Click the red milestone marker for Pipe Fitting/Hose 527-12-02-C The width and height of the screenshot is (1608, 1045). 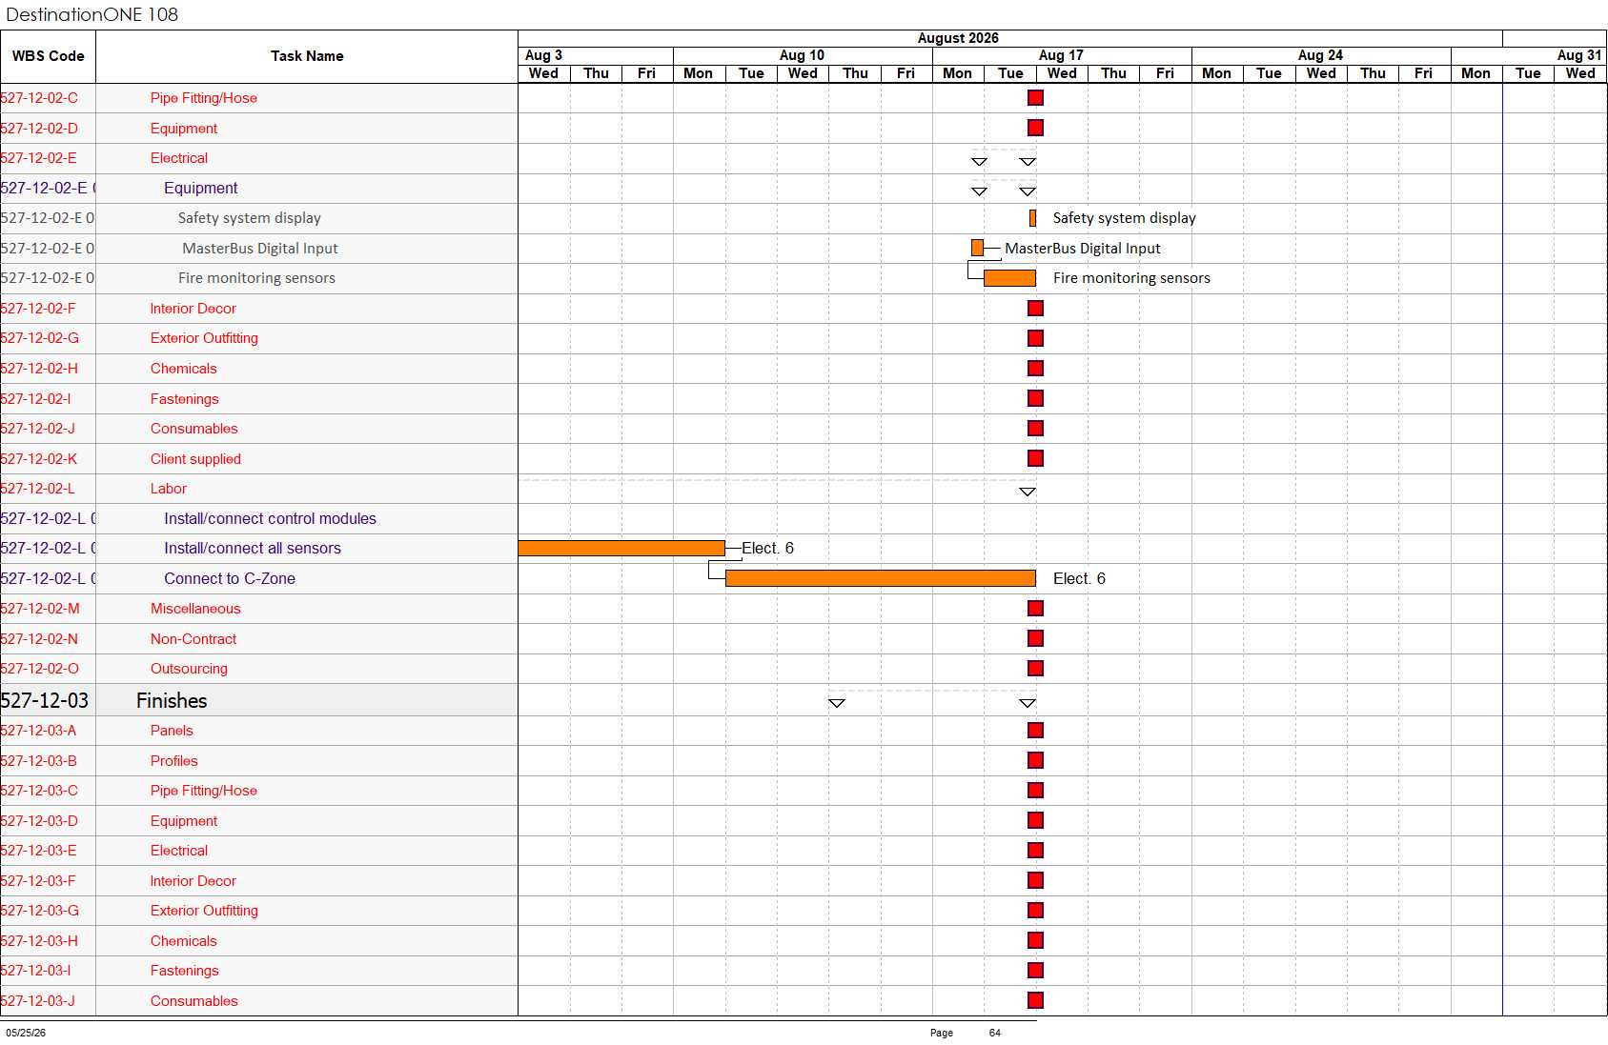(1035, 98)
